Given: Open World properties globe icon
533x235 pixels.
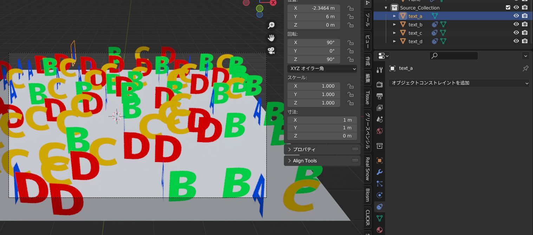Looking at the screenshot, I should coord(380,131).
